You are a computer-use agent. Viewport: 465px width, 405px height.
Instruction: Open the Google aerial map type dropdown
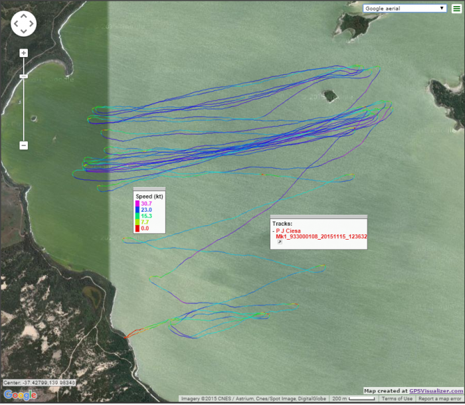click(404, 9)
